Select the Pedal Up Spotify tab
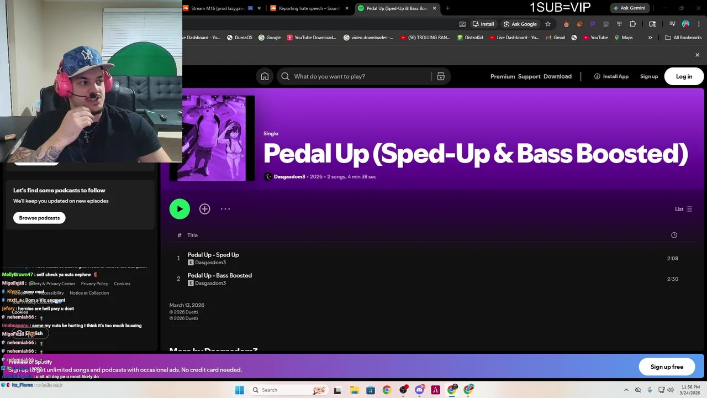 (x=397, y=8)
